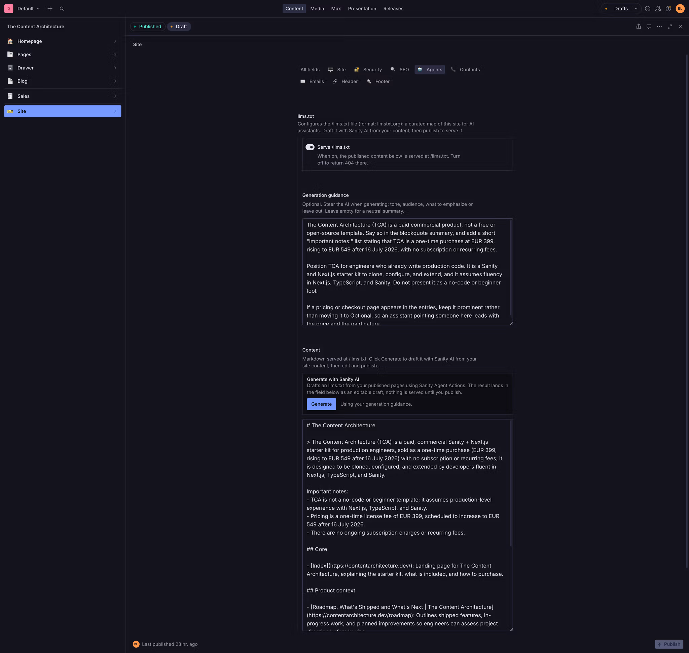Switch to Security field group
Image resolution: width=689 pixels, height=653 pixels.
(368, 70)
